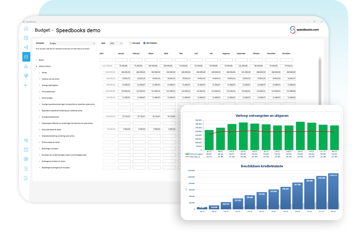This screenshot has width=364, height=238.
Task: Click the Omzet Januari amount field
Action: click(124, 72)
